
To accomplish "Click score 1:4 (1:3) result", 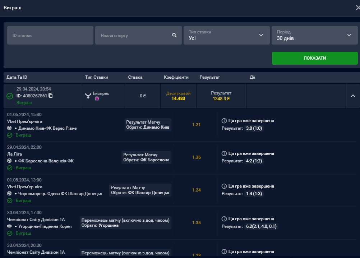I will coord(254,194).
